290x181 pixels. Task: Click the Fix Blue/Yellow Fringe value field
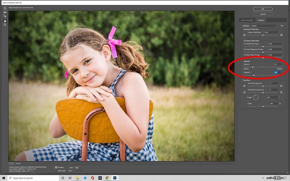coord(275,55)
